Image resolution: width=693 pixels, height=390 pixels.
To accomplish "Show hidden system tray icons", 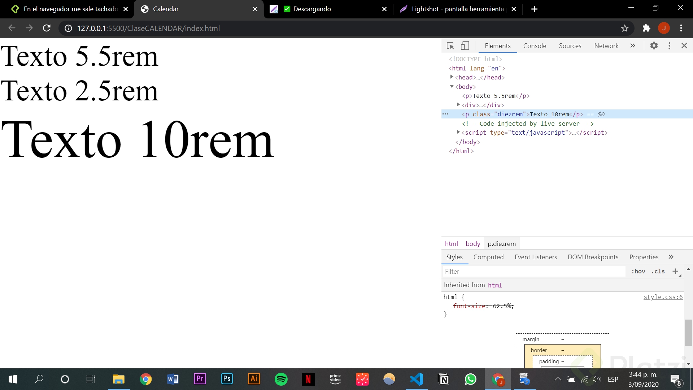I will click(x=558, y=379).
